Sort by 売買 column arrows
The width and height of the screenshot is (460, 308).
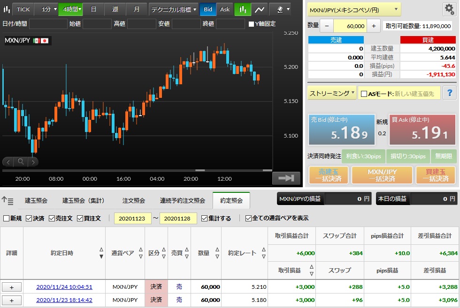click(x=187, y=253)
